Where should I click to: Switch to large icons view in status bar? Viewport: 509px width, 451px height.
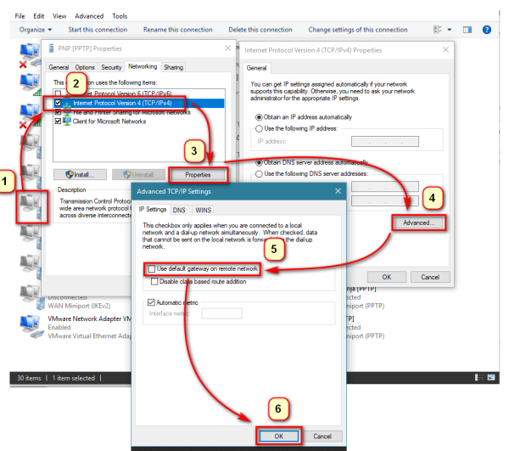(490, 376)
